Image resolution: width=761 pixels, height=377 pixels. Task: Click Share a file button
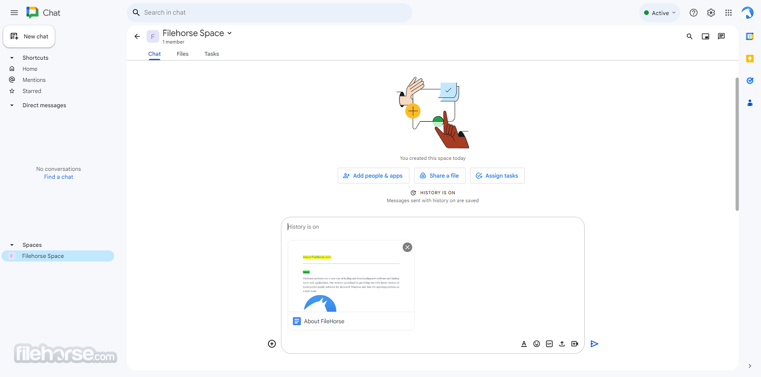pyautogui.click(x=439, y=176)
